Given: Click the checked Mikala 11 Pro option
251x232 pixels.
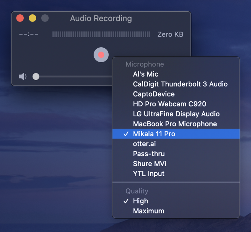Looking at the screenshot, I should 154,134.
